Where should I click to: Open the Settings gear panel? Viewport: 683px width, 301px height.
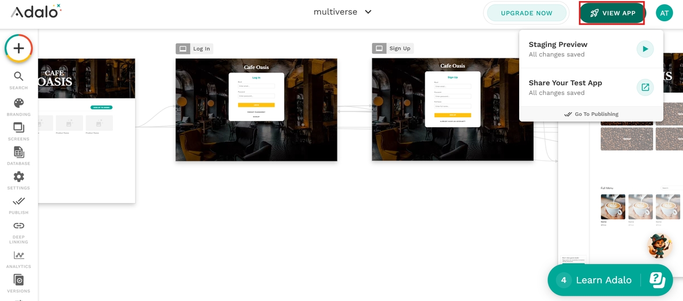click(x=19, y=181)
